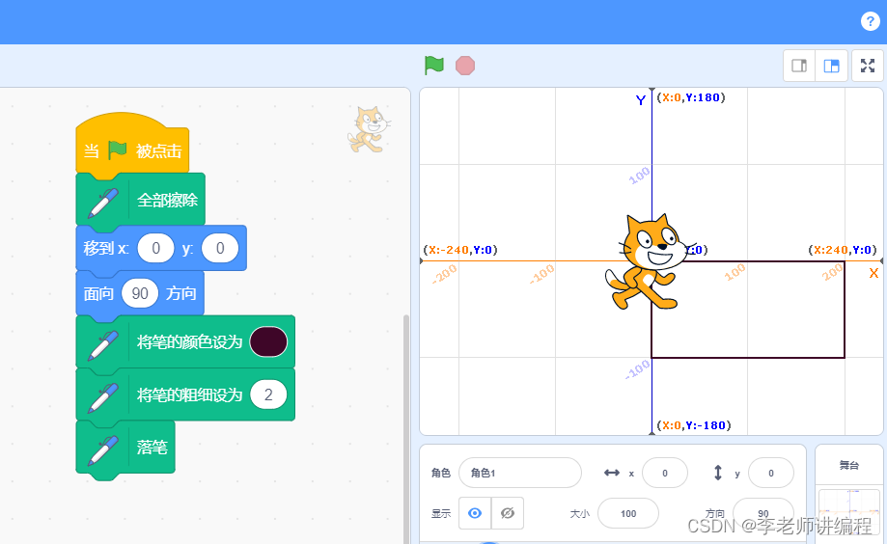Click the y value field in 移到 block

click(x=220, y=248)
